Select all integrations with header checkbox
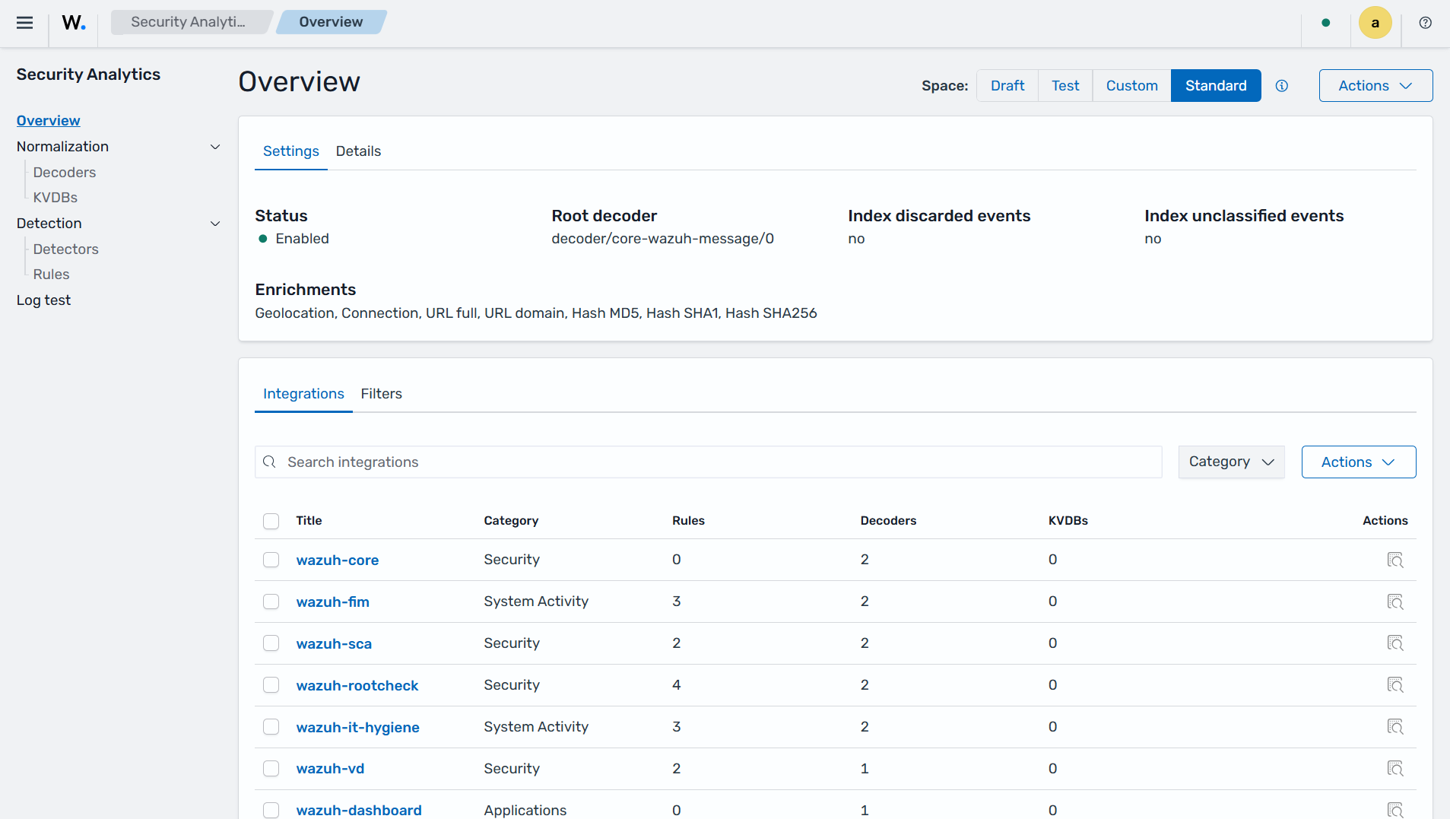The width and height of the screenshot is (1450, 819). (271, 521)
